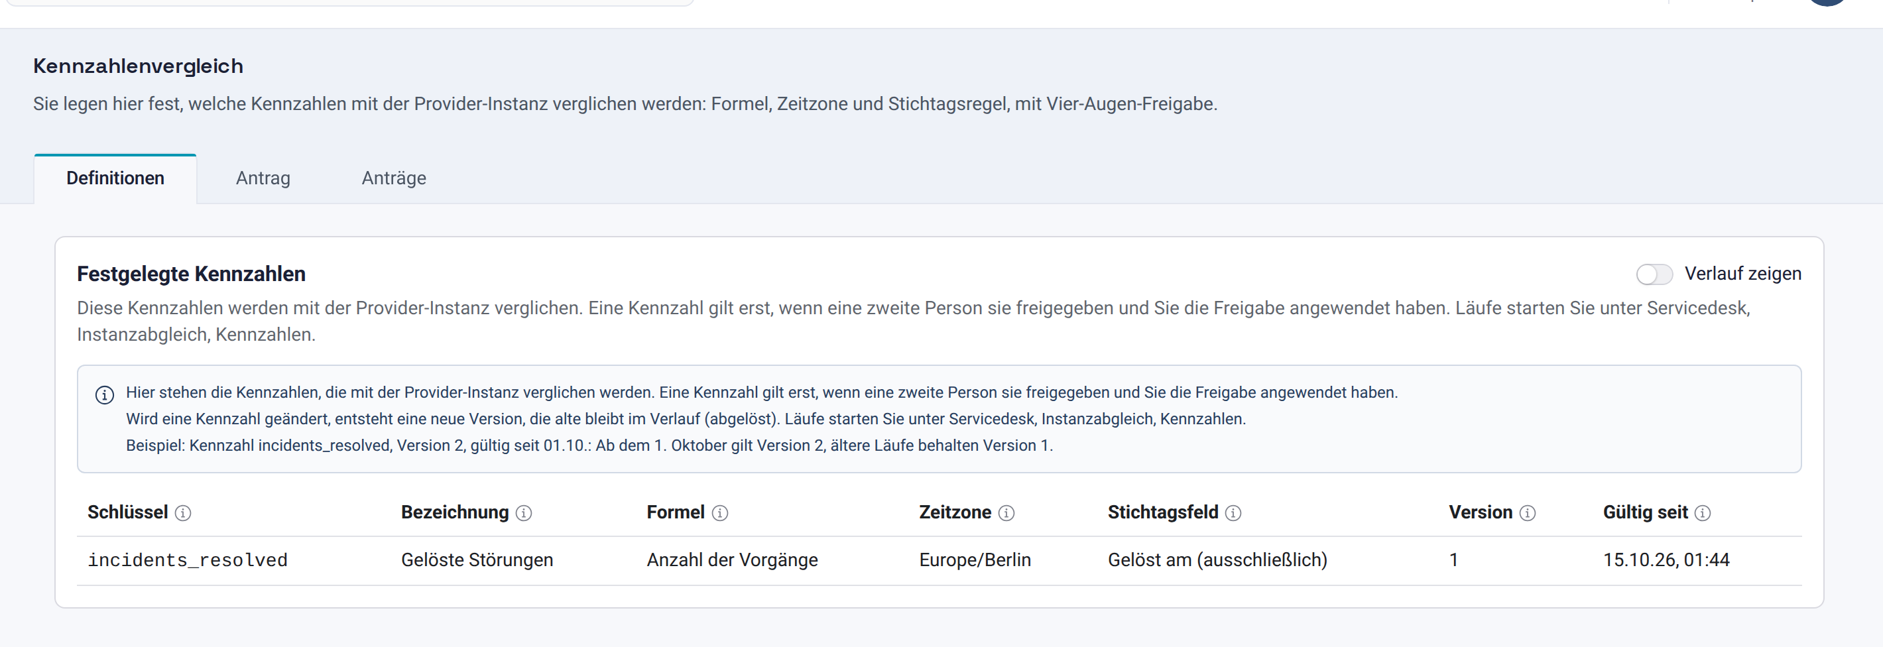Click the info icon beside Bezeichnung header
Screen dimensions: 1883x647
click(523, 513)
